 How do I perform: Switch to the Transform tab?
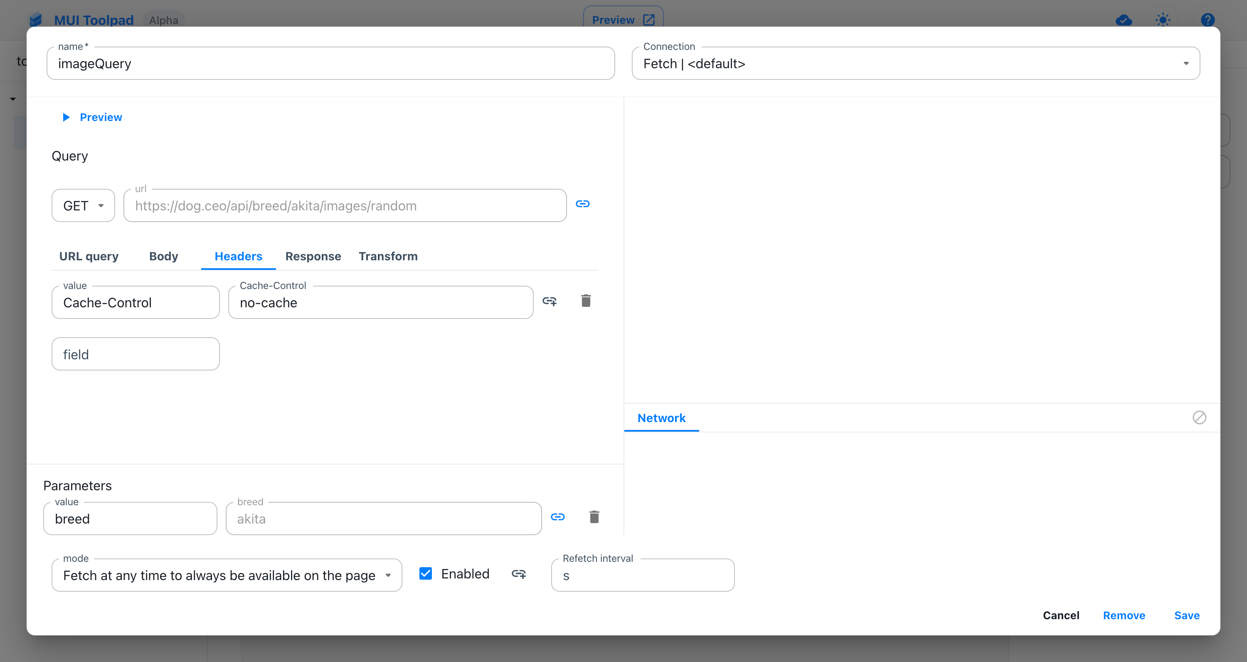388,256
